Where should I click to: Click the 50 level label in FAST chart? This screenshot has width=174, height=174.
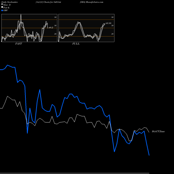[55, 25]
